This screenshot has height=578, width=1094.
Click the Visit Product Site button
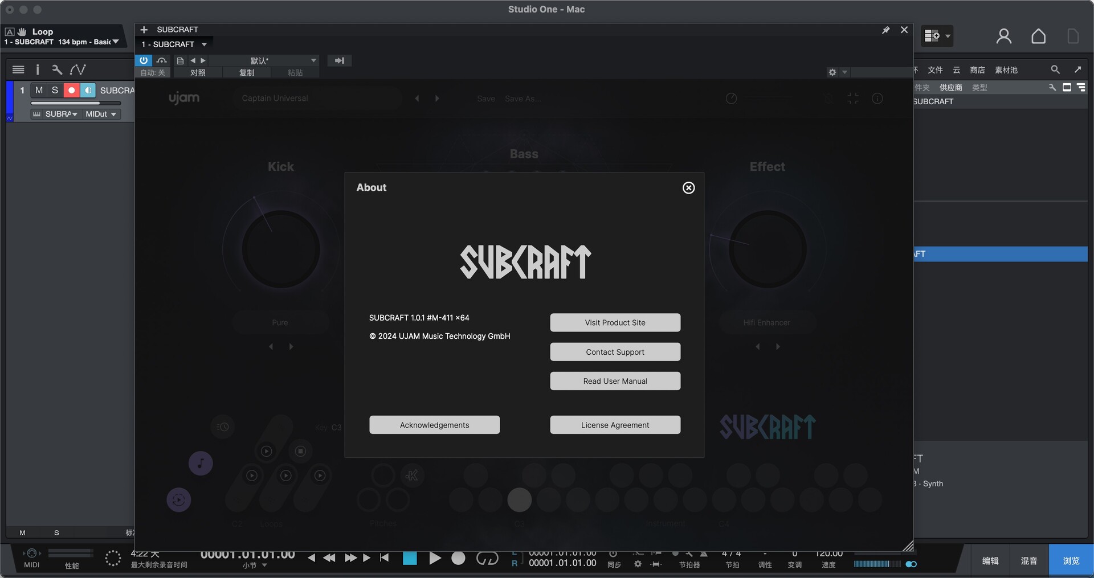615,322
